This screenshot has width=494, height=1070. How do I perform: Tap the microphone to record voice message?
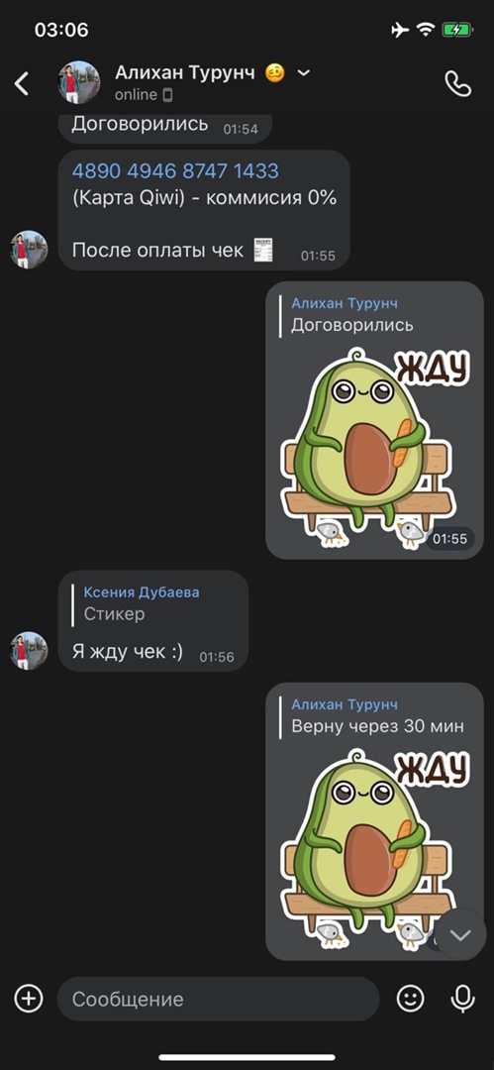tap(462, 999)
